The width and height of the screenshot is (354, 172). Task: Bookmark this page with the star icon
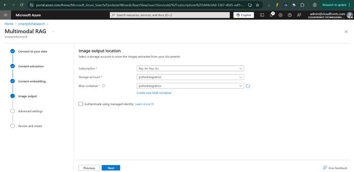point(257,5)
